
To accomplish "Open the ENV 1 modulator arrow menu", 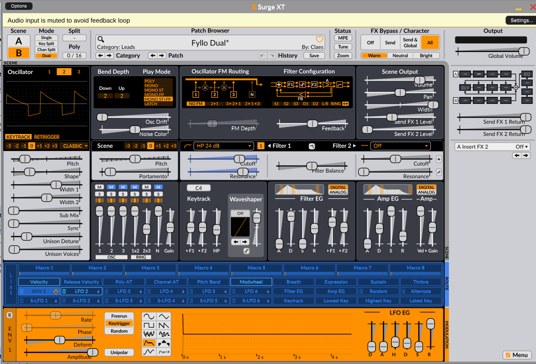I will [x=56, y=291].
